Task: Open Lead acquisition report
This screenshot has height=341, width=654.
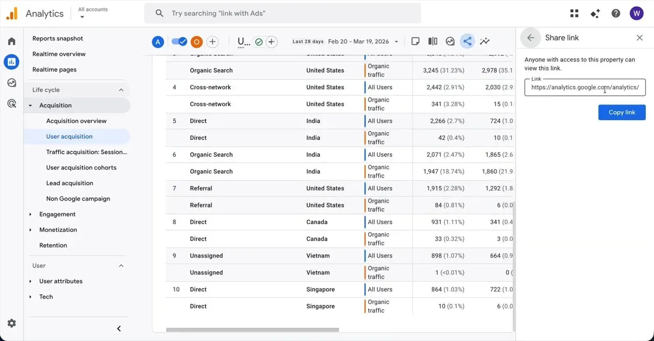Action: [x=70, y=183]
